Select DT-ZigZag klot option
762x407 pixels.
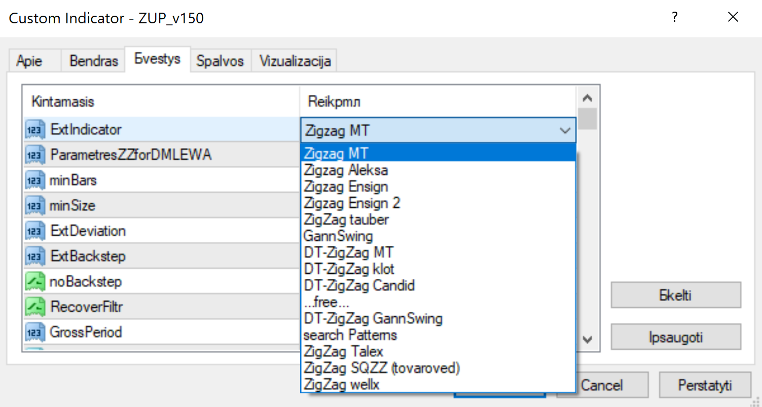click(x=438, y=269)
